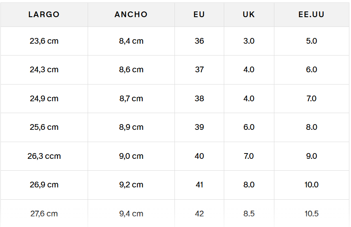351x227 pixels.
Task: Click the 8,9 cm width cell
Action: [x=131, y=127]
